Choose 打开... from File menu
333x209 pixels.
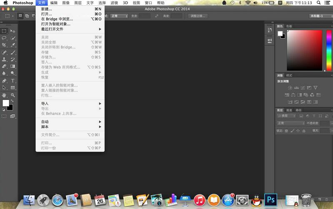(x=71, y=14)
